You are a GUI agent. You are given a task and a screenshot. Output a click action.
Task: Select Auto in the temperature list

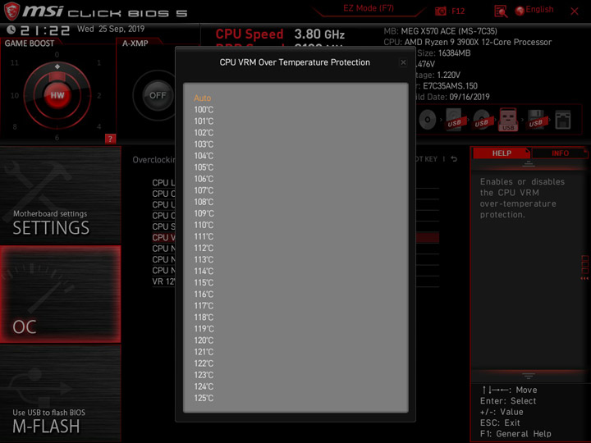pos(203,98)
